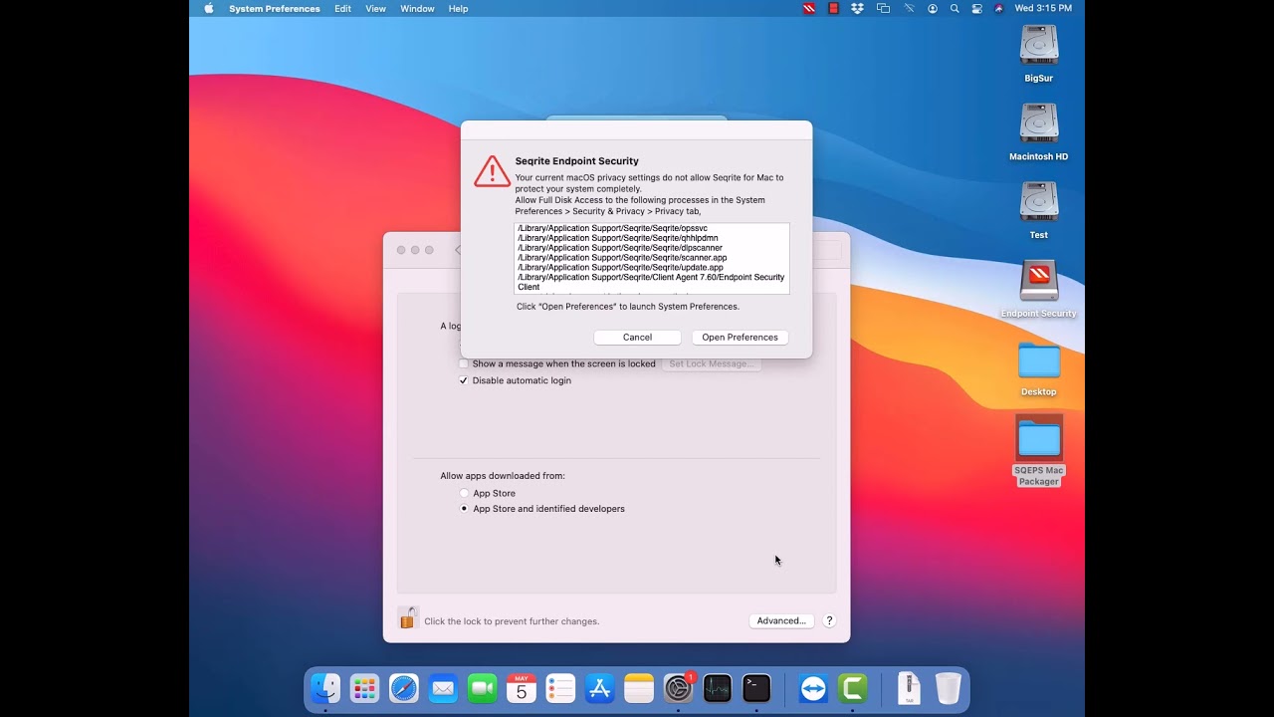This screenshot has height=717, width=1274.
Task: Open the System Preferences menu
Action: tap(275, 8)
